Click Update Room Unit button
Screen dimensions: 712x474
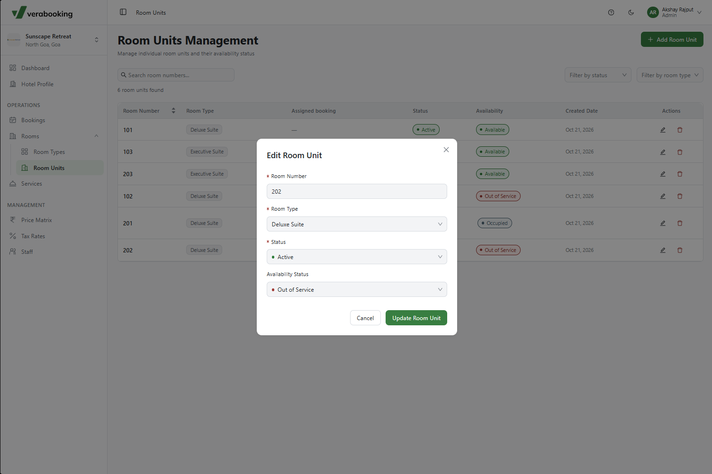point(416,318)
